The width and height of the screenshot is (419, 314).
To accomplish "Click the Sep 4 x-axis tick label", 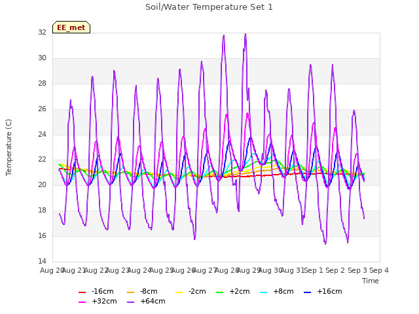I will point(379,270).
